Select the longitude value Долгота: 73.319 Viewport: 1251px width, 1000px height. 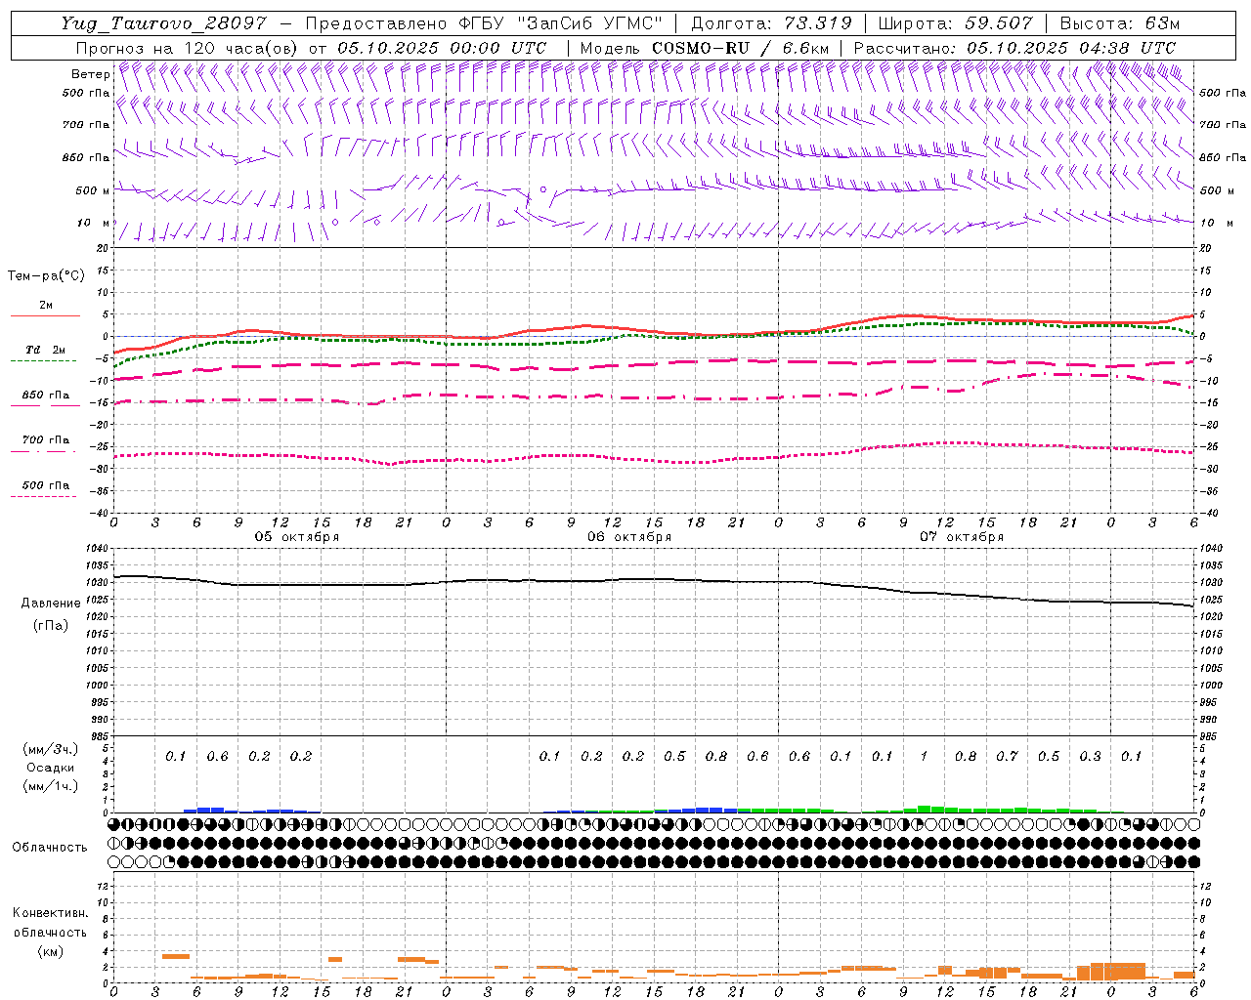click(x=771, y=24)
